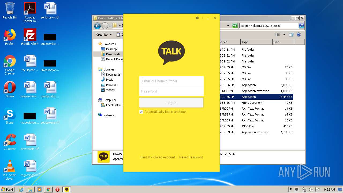The image size is (343, 193).
Task: Select Network in navigation pane
Action: pyautogui.click(x=106, y=115)
